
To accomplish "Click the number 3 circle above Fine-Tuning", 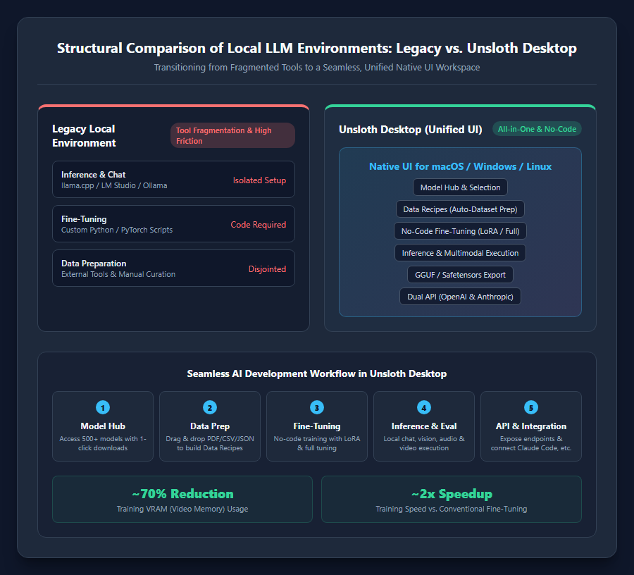I will (x=317, y=407).
